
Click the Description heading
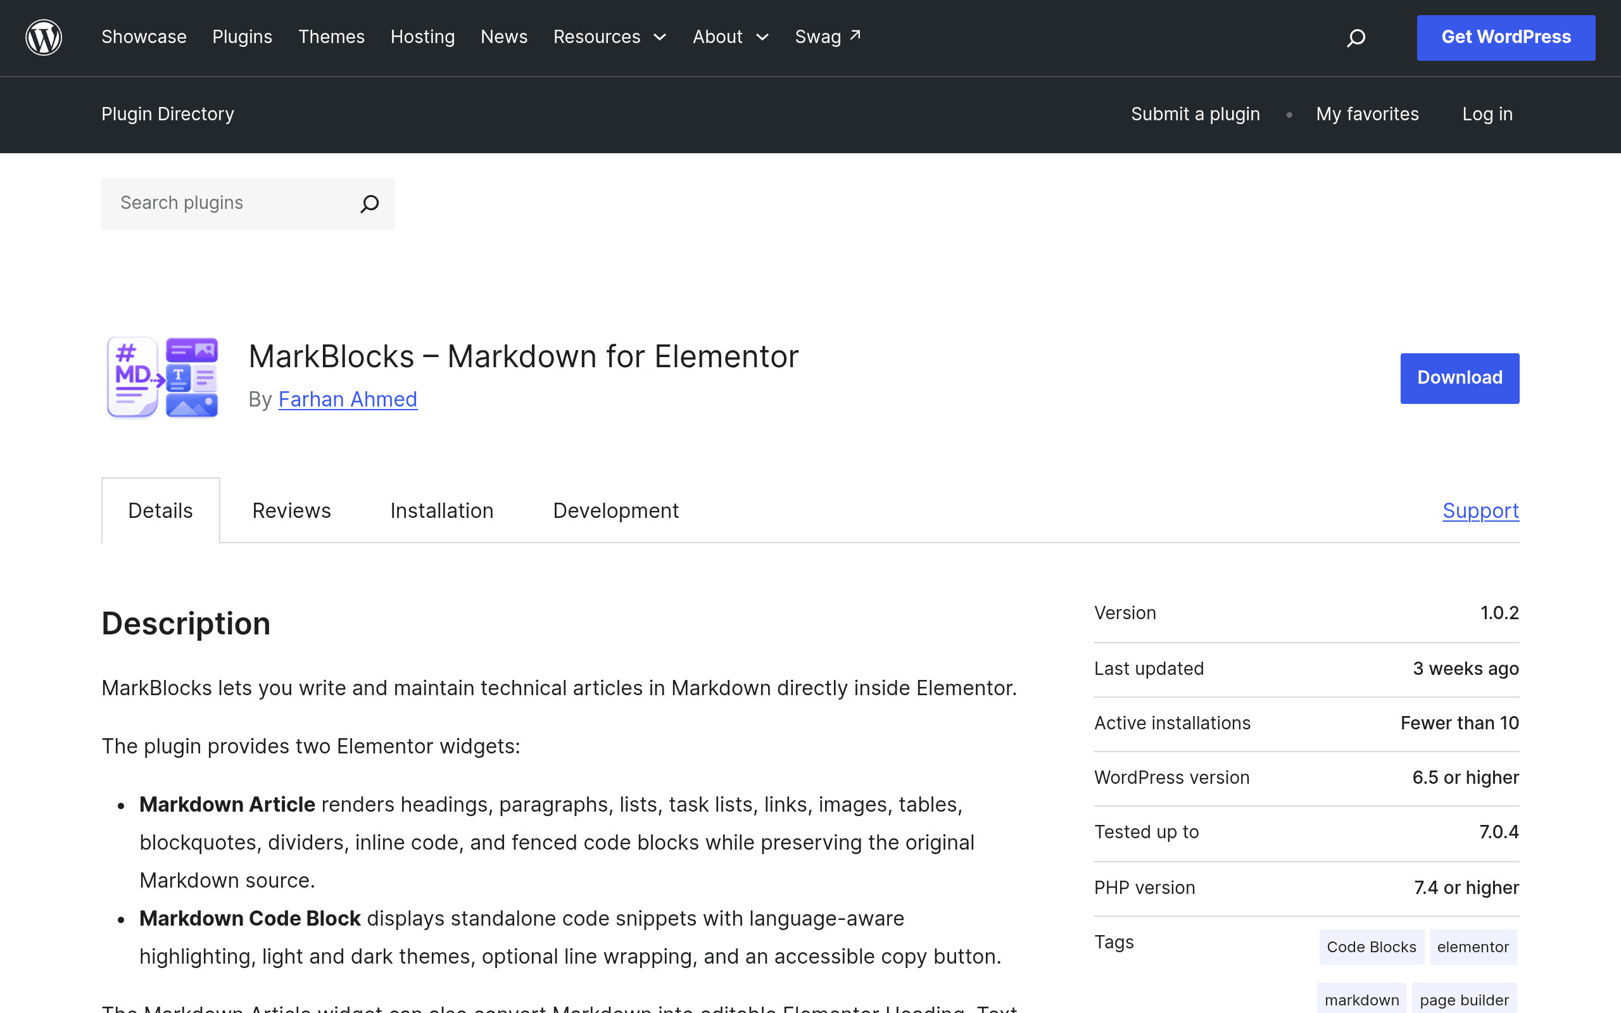(x=186, y=623)
